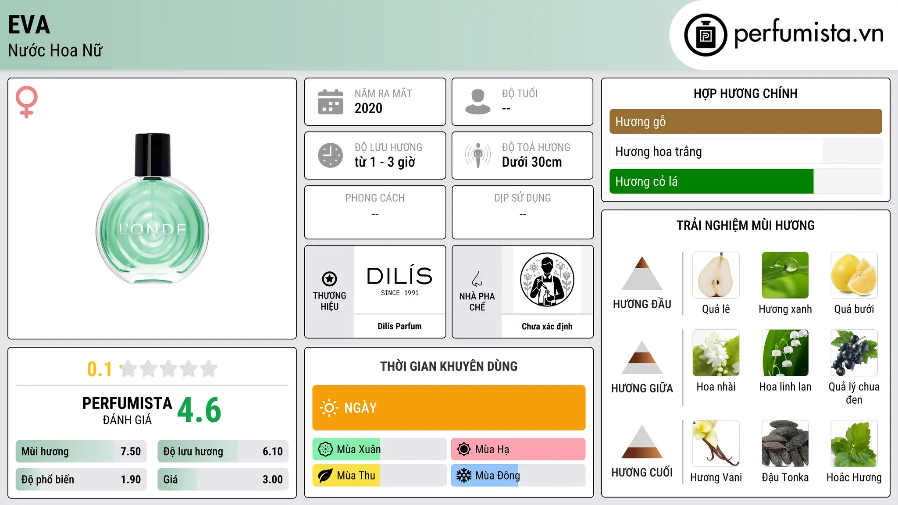Open the Hoa linh lan note image
Screen dimensions: 898x505
pyautogui.click(x=785, y=353)
